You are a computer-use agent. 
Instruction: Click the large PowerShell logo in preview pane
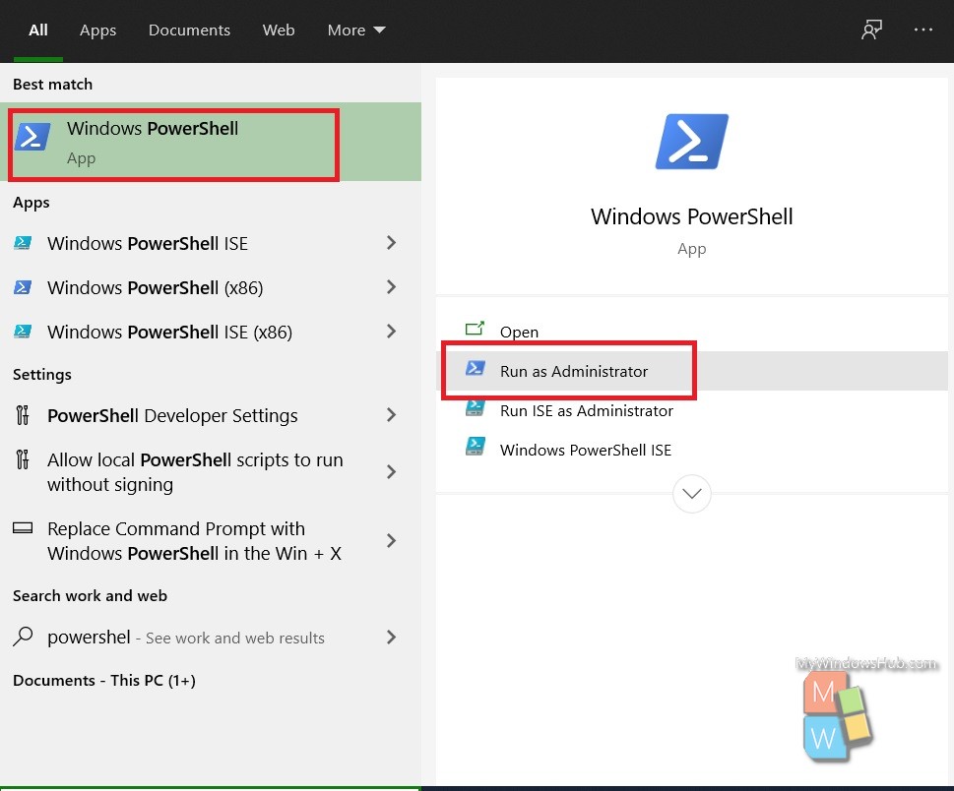point(692,142)
